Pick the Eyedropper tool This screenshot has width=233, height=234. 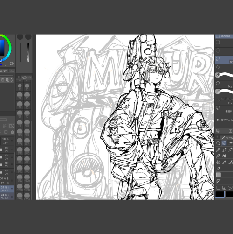coord(224,162)
